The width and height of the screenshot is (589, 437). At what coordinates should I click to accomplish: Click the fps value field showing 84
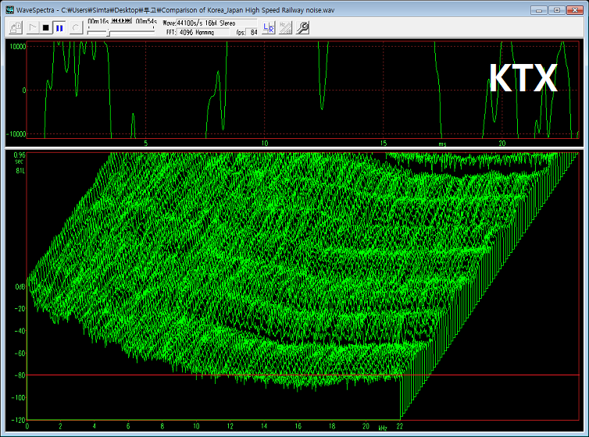[x=254, y=32]
